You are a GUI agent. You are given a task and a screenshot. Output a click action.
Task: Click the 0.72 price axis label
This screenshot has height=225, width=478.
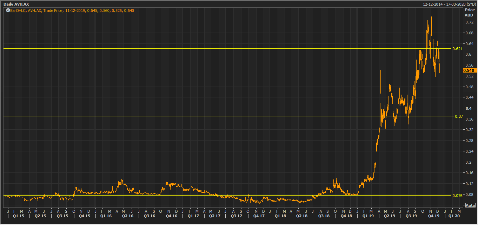[x=469, y=22]
